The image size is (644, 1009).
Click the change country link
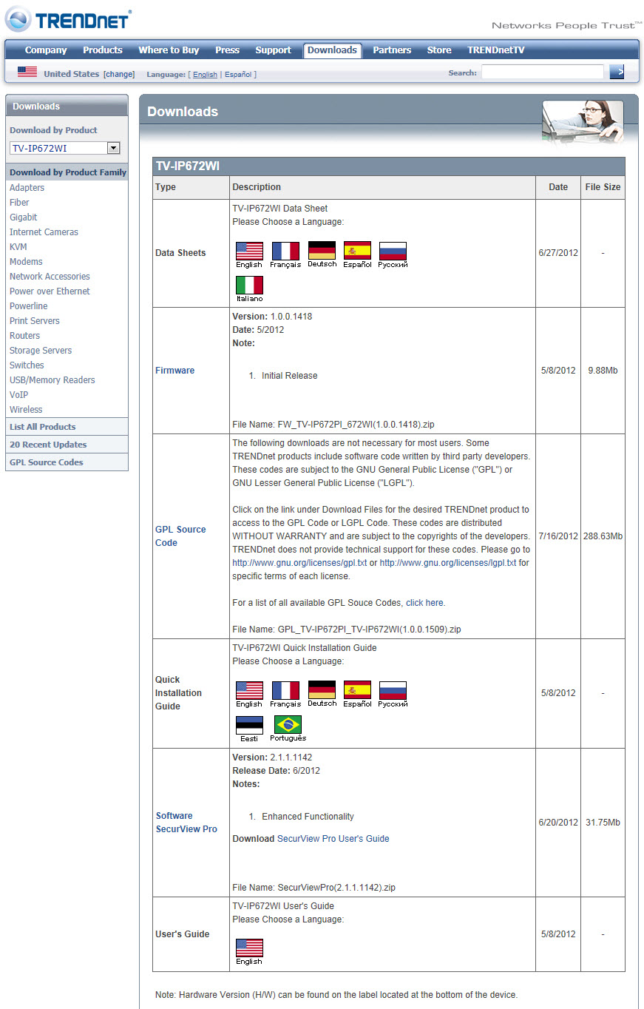(x=119, y=74)
